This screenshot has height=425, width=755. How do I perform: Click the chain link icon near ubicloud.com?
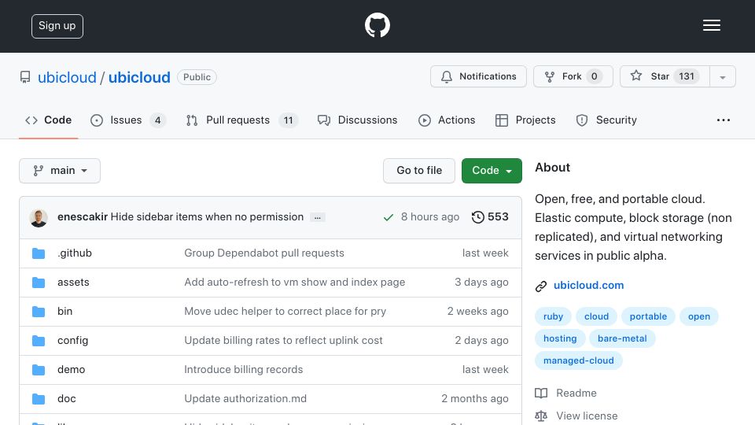(x=541, y=286)
